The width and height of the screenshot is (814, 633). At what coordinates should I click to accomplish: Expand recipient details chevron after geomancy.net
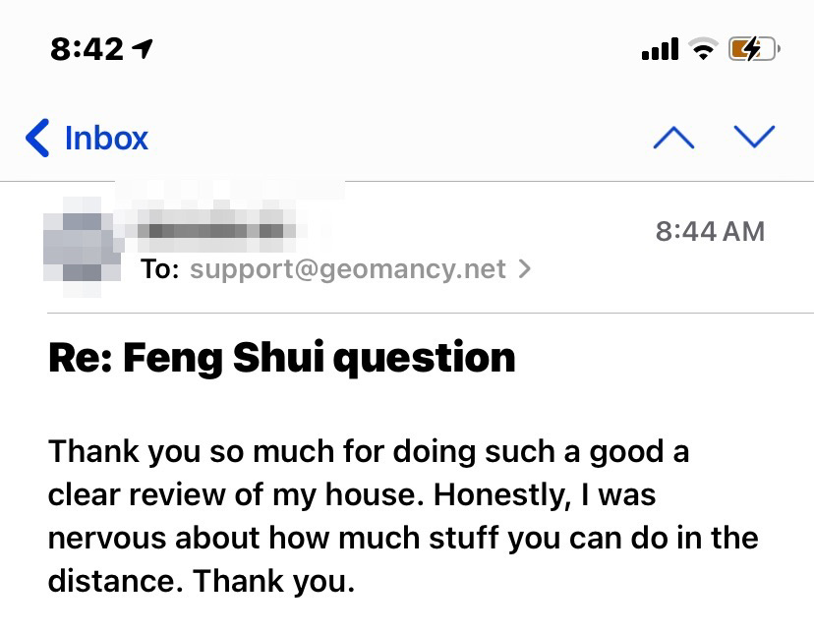pos(524,268)
